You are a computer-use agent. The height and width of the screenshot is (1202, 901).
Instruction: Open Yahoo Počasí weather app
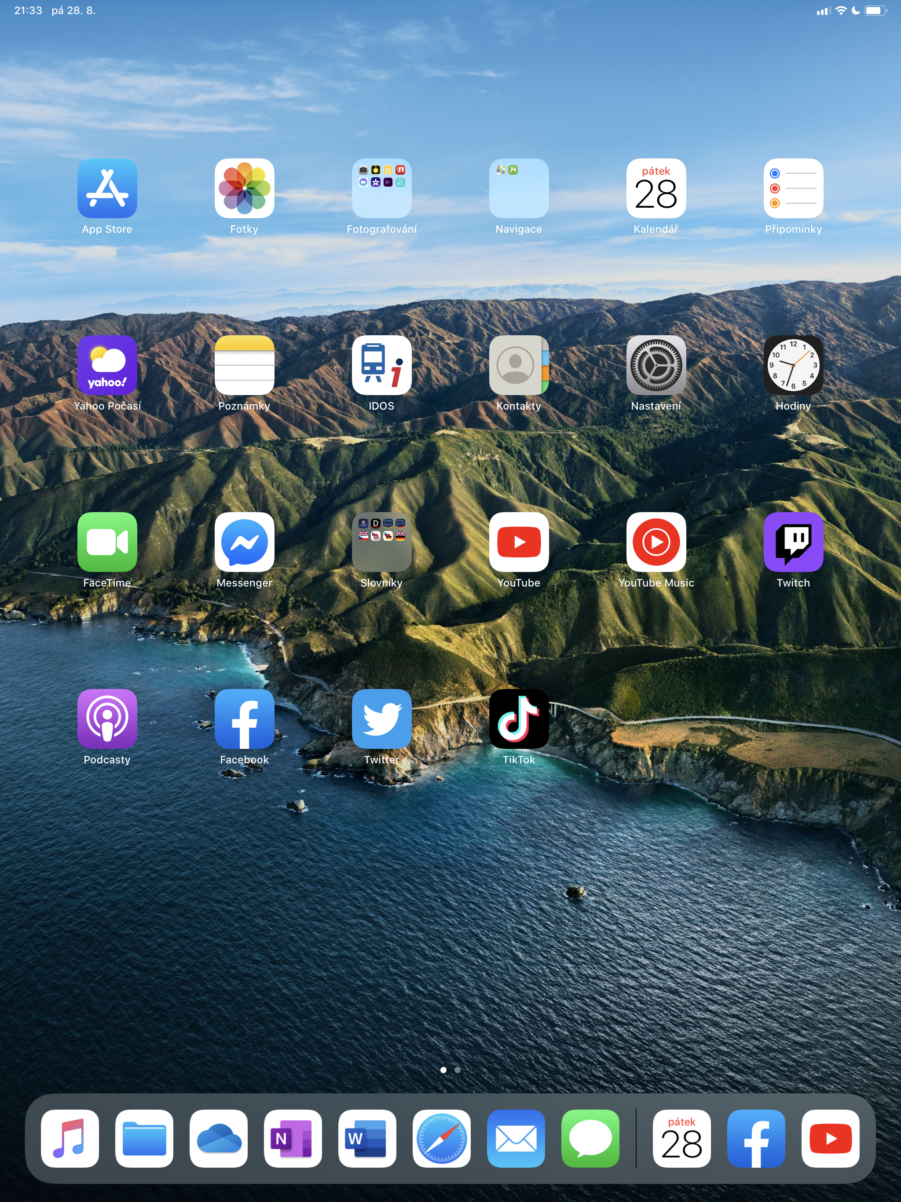pyautogui.click(x=107, y=365)
